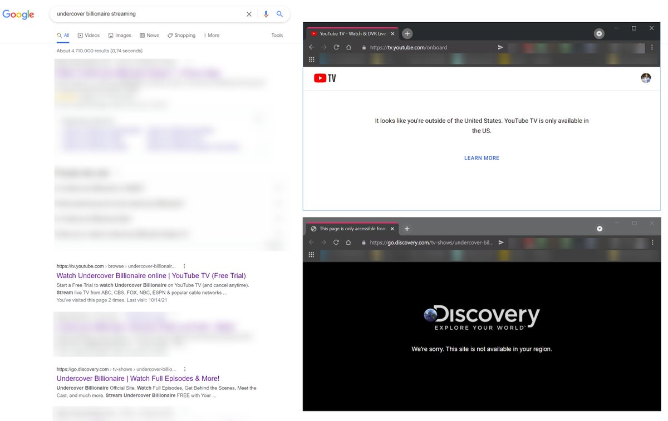Image resolution: width=668 pixels, height=421 pixels.
Task: Clear the search query with the X
Action: (x=249, y=14)
